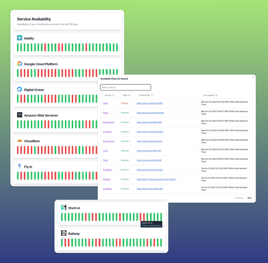Click the Cloudflare logo icon in its availability card
Viewport: 268px width, 263px height.
pos(20,141)
